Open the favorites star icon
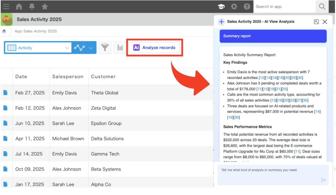Screen dimensions: 336x195 [x=45, y=6]
